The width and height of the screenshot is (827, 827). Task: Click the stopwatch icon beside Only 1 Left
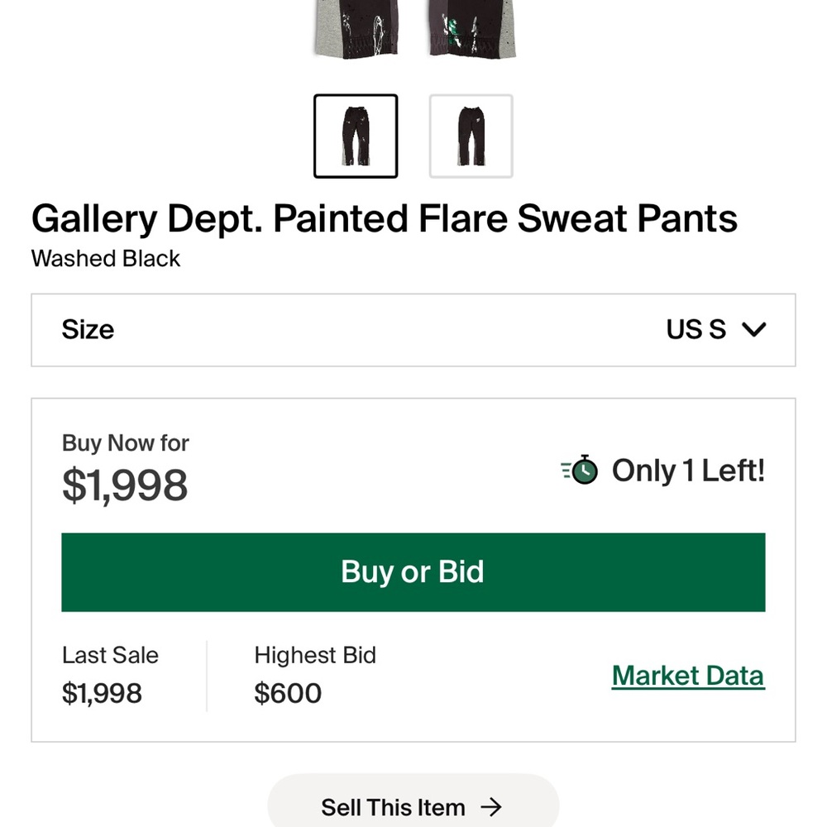click(579, 470)
